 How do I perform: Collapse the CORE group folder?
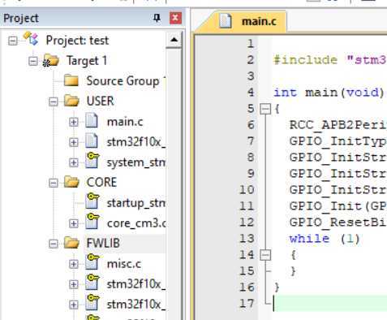pyautogui.click(x=54, y=183)
